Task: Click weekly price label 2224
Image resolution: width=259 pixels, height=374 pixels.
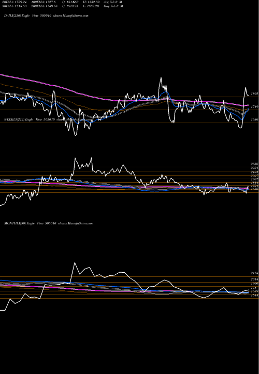Action: [x=254, y=168]
